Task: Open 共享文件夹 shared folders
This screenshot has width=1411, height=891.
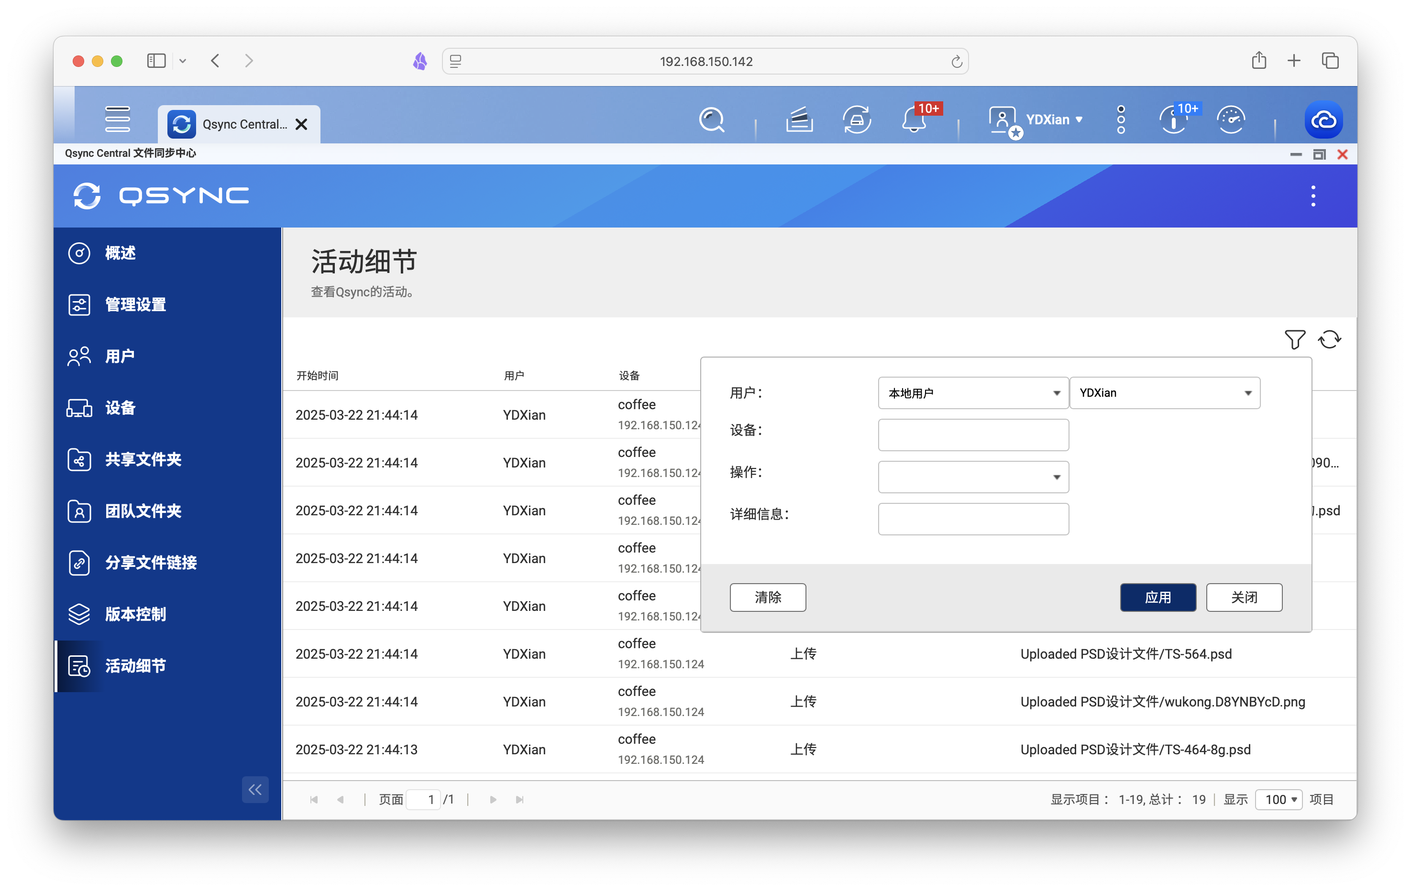Action: (167, 459)
